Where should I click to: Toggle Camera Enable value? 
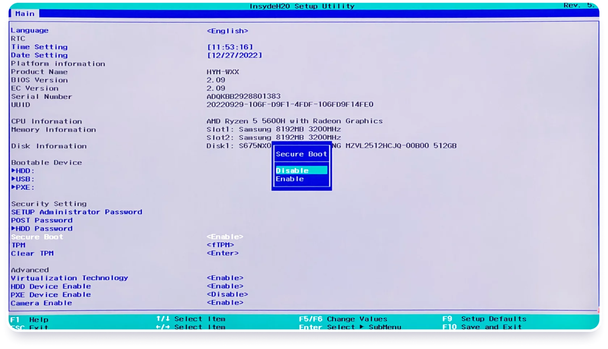225,303
